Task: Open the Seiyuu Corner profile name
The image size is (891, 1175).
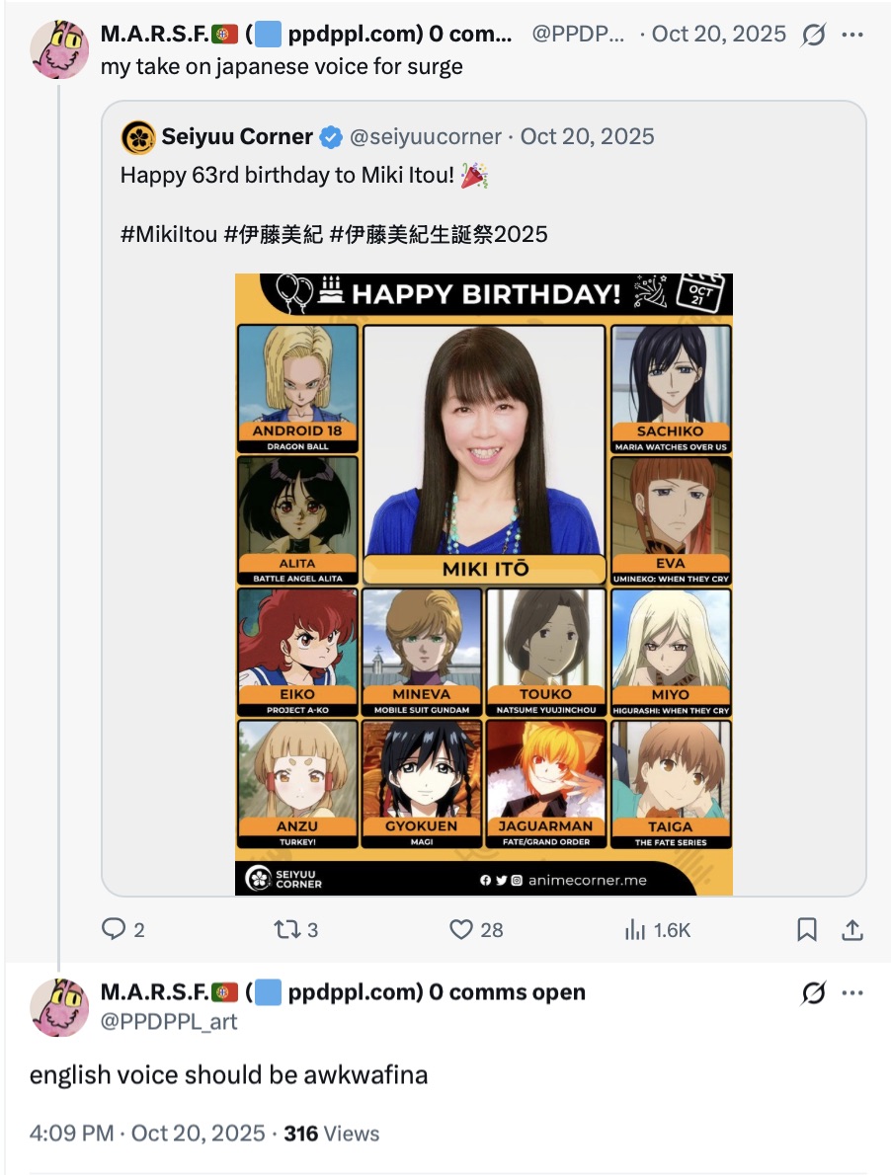Action: pyautogui.click(x=237, y=136)
